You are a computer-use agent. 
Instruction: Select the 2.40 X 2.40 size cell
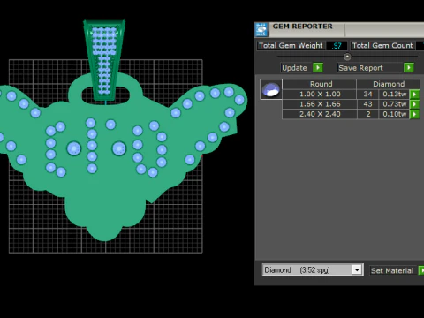(x=320, y=114)
